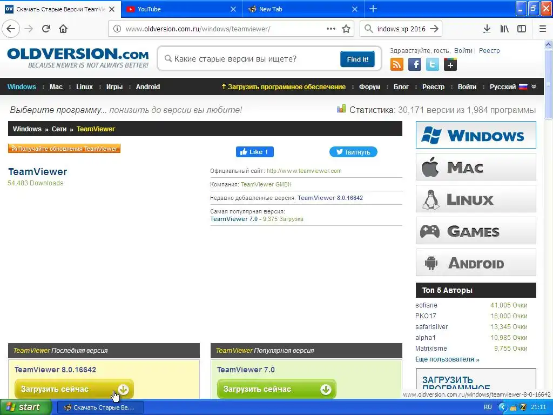Open recently added TeamViewer 8.0.16642 link
Viewport: 553px width, 415px height.
coord(330,198)
